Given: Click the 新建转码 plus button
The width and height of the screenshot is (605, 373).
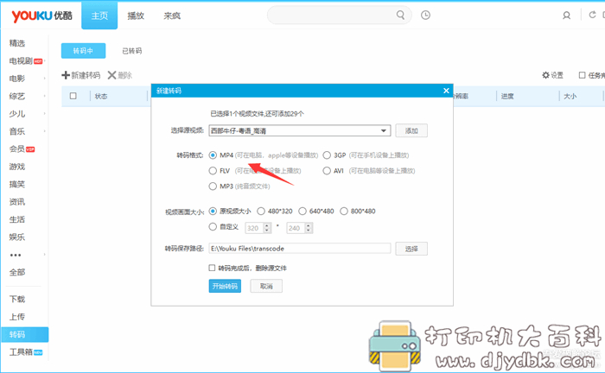Looking at the screenshot, I should point(81,75).
